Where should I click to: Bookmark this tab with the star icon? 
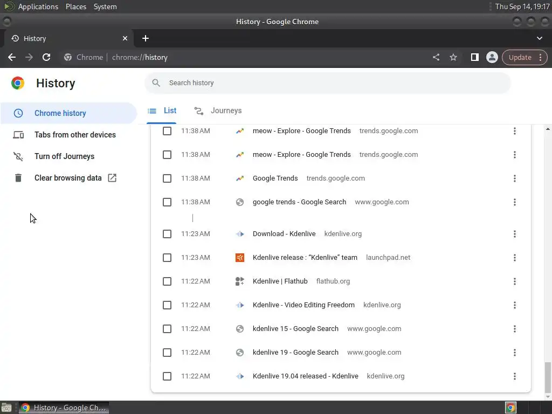pos(453,57)
